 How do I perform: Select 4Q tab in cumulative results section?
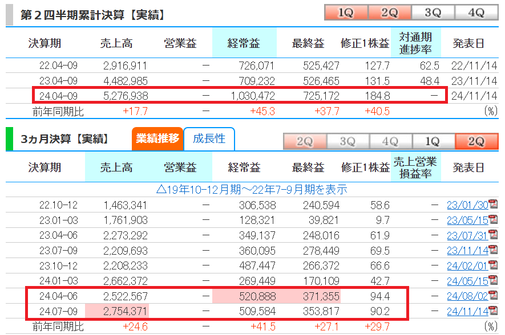(x=476, y=13)
